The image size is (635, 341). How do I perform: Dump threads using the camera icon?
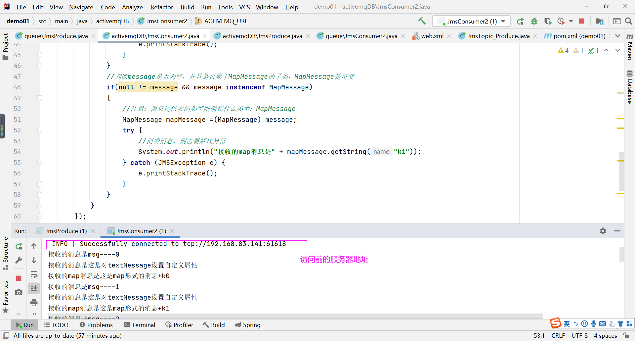tap(19, 292)
